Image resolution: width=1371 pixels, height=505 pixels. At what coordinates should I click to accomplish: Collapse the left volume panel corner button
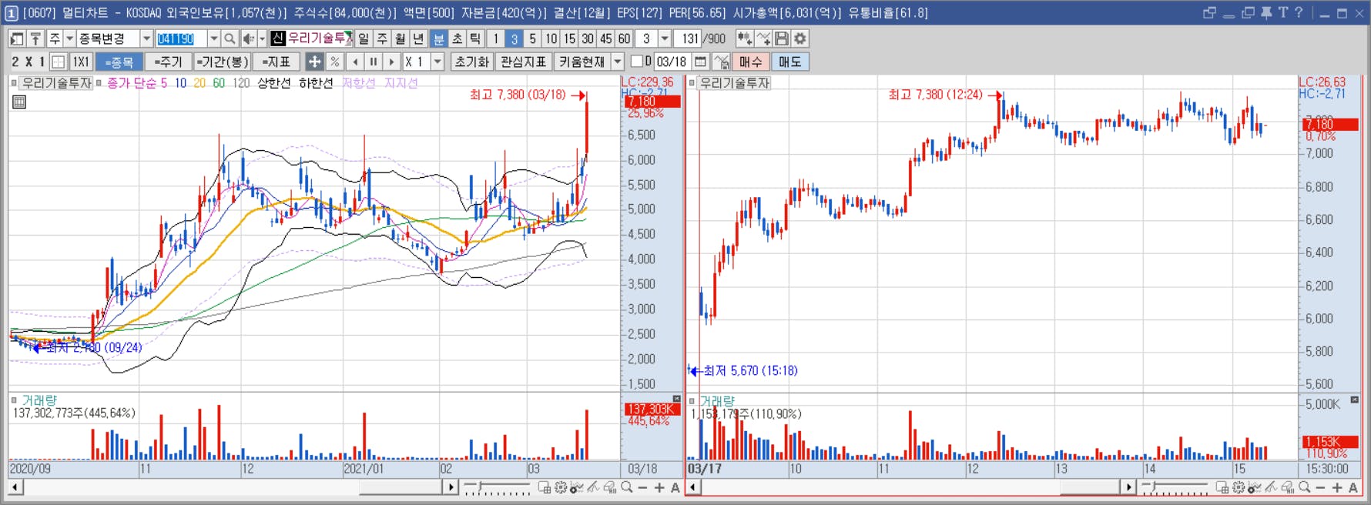point(677,399)
